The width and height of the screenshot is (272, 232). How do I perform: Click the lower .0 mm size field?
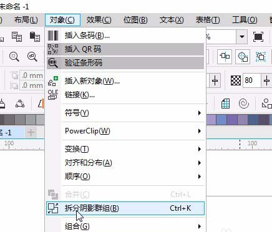tap(31, 85)
